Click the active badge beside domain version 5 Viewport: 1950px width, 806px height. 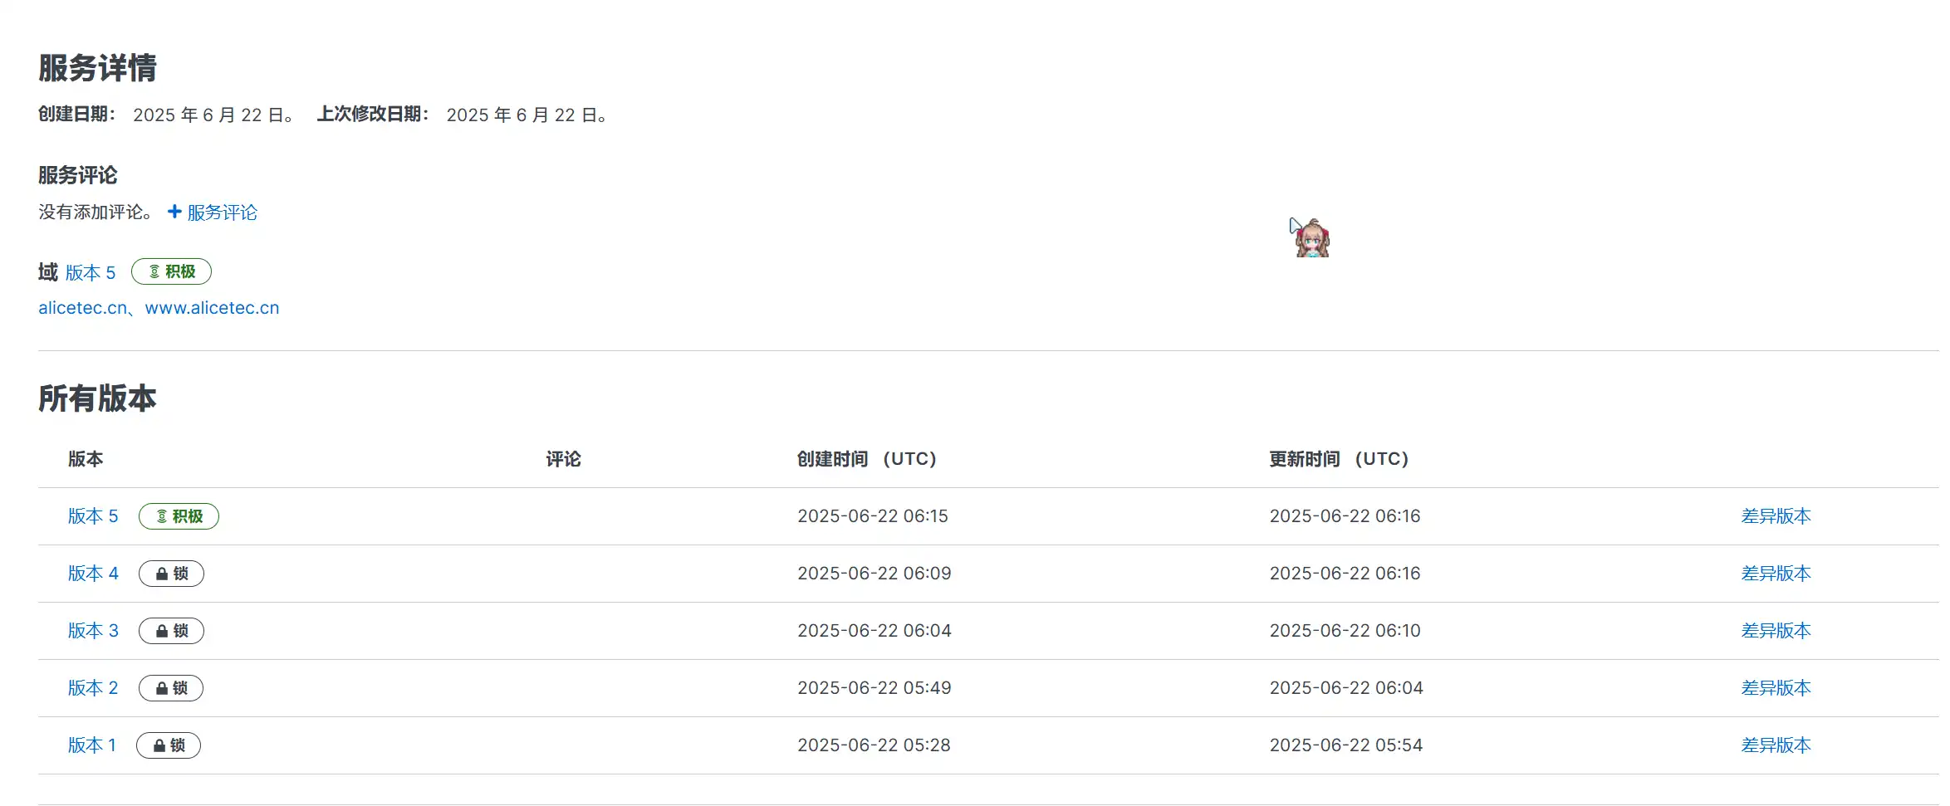171,271
